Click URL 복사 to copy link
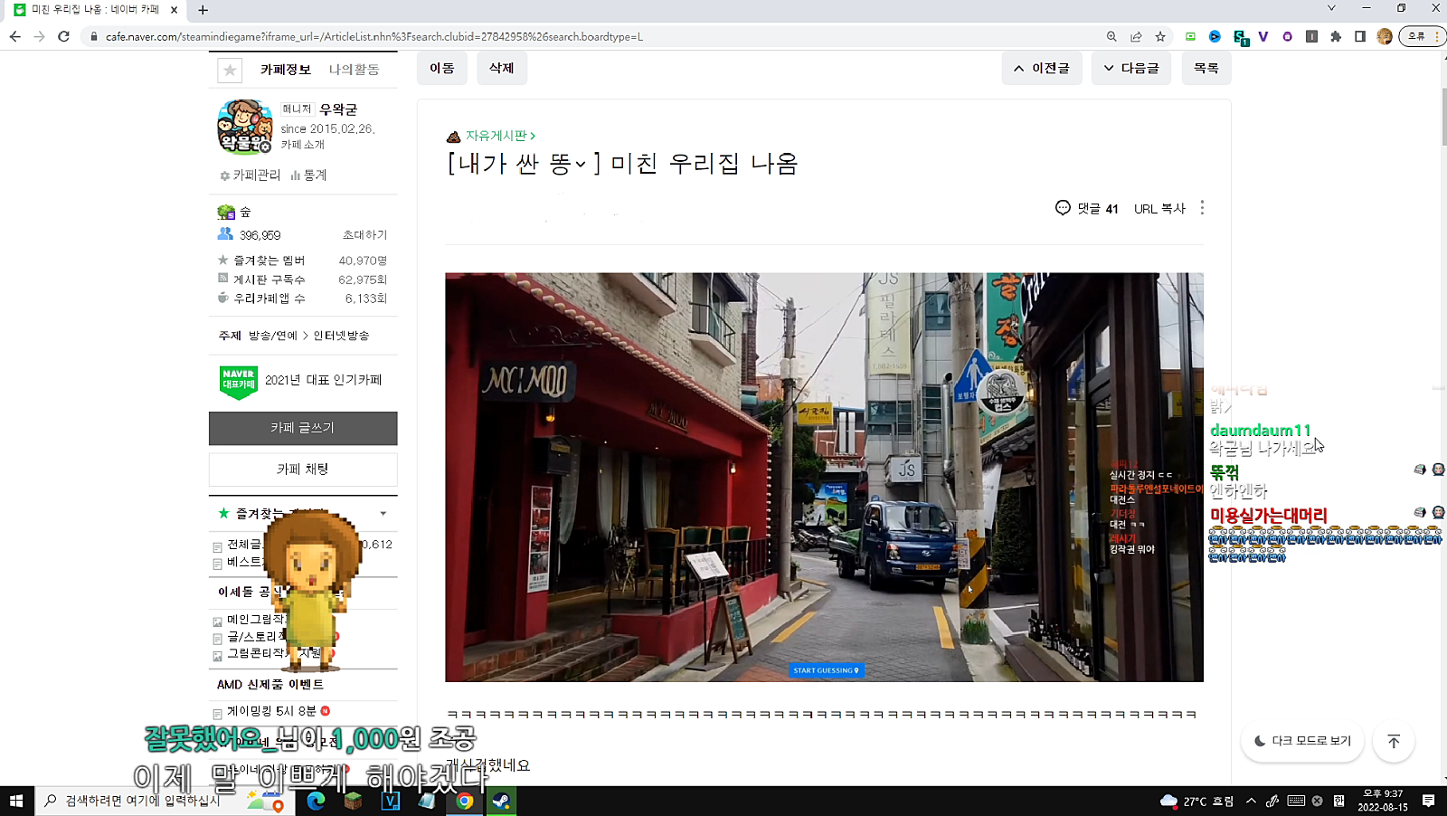 (1159, 209)
